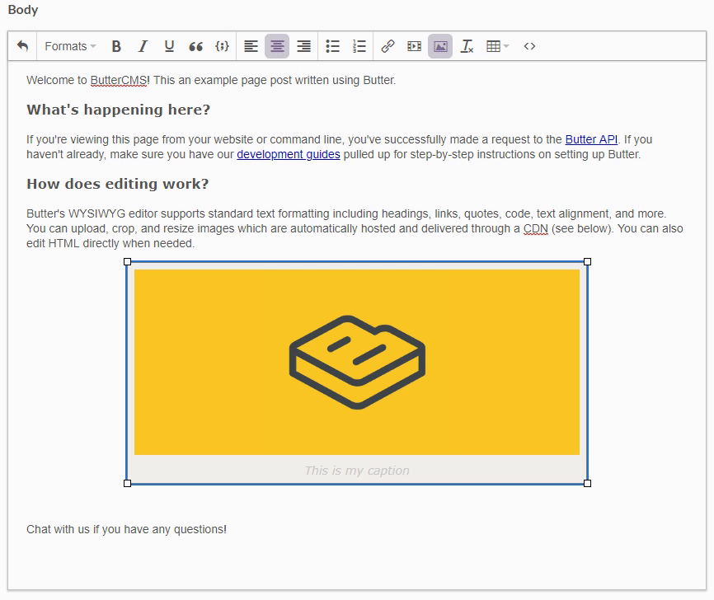The height and width of the screenshot is (600, 714).
Task: Insert a numbered list
Action: coord(359,46)
